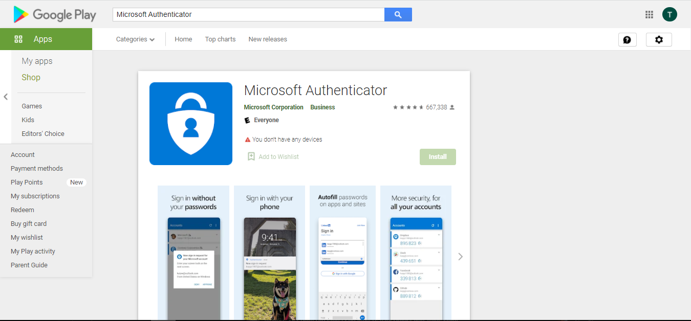This screenshot has width=691, height=321.
Task: Open Editors' Choice
Action: click(x=43, y=133)
